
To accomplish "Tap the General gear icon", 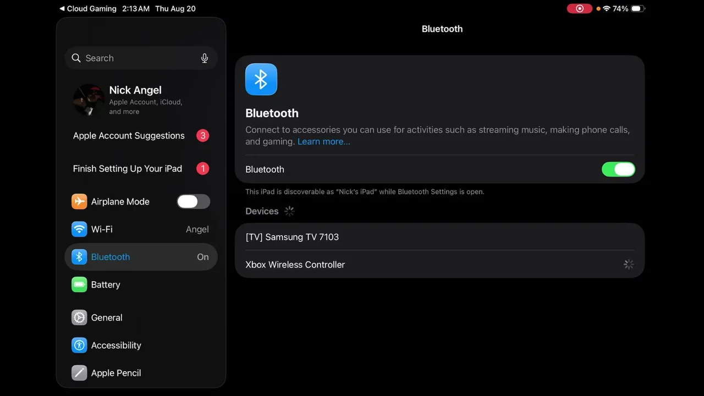I will pos(79,318).
